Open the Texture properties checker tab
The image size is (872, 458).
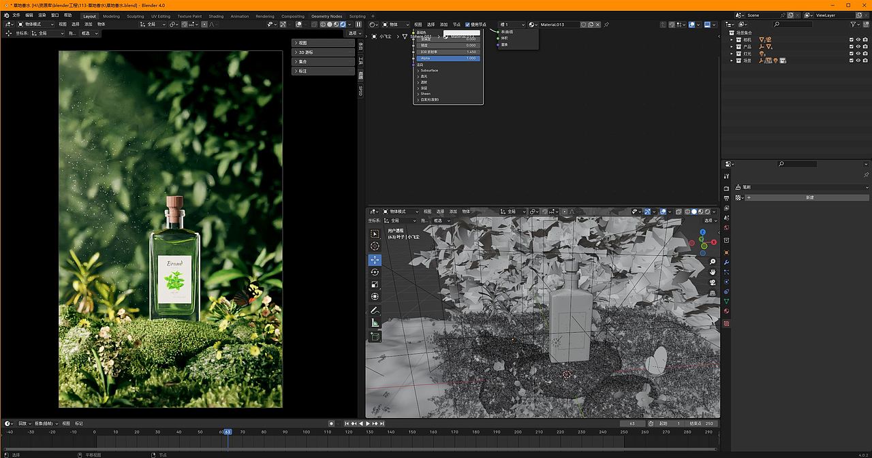[x=727, y=323]
